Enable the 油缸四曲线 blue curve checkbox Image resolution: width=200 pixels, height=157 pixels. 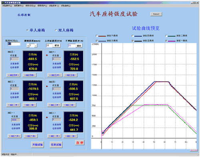(132, 36)
